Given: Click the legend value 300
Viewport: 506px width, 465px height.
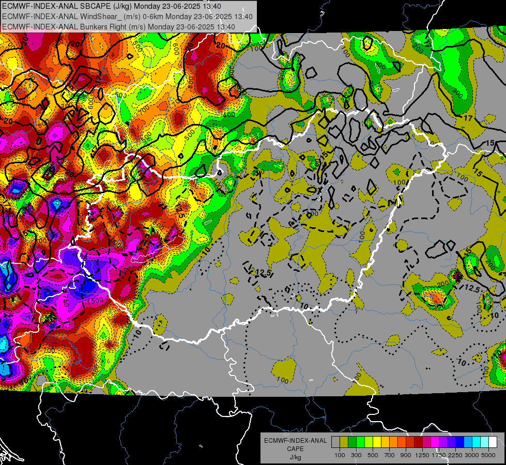Looking at the screenshot, I should [356, 455].
